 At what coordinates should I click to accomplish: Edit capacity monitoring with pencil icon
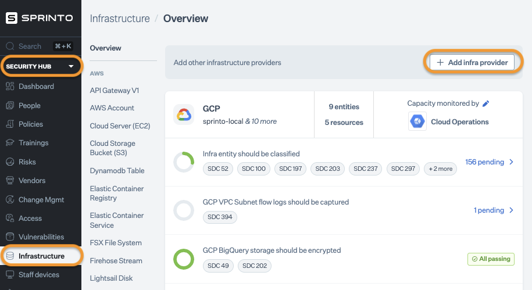pyautogui.click(x=486, y=103)
